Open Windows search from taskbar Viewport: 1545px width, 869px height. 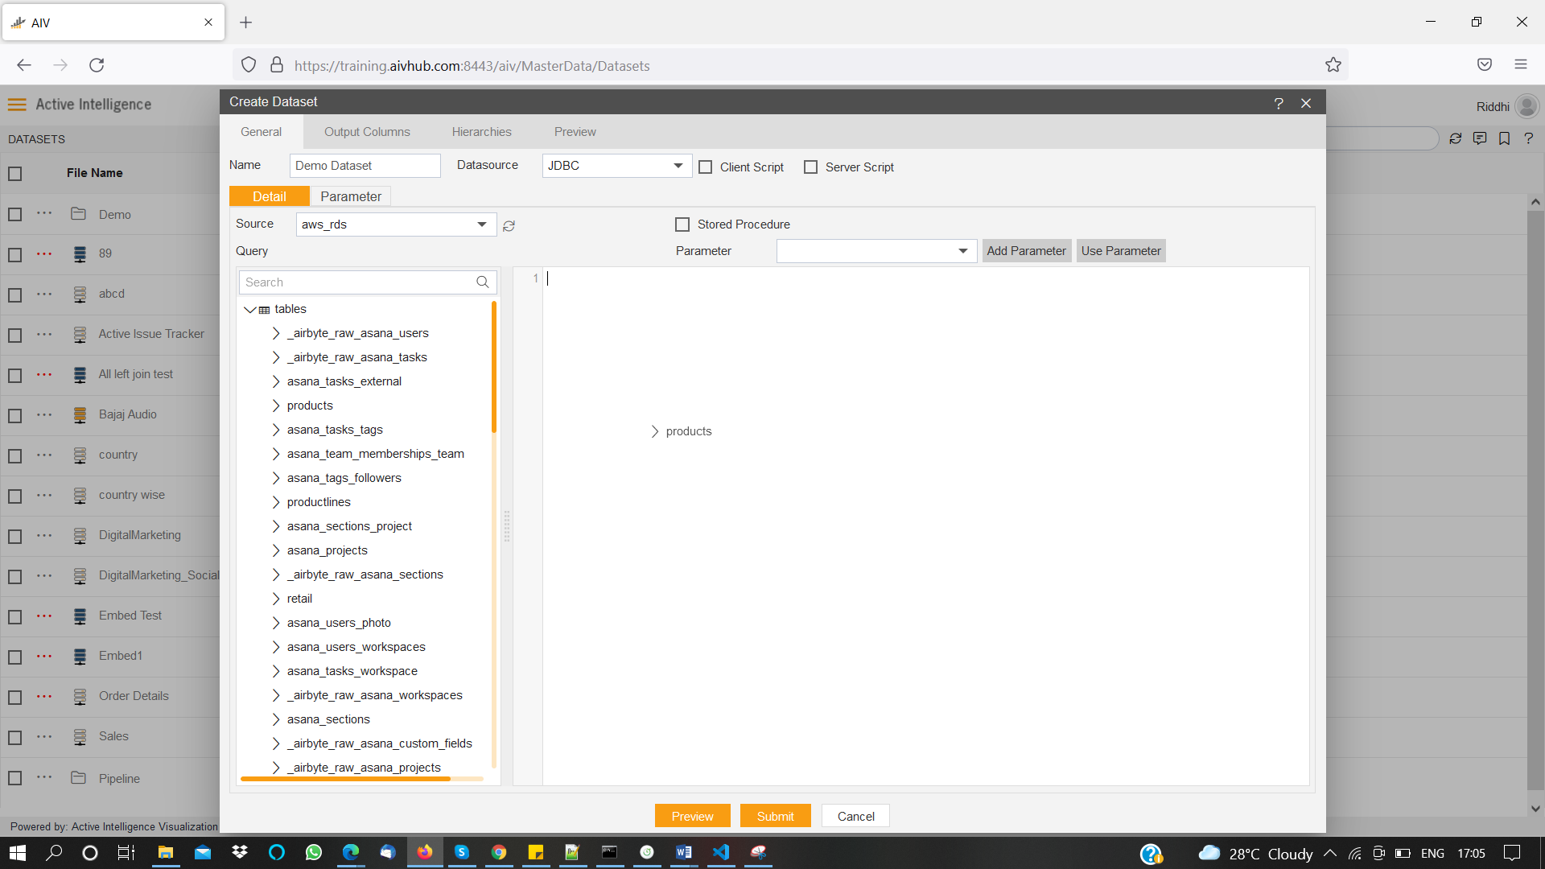point(54,853)
